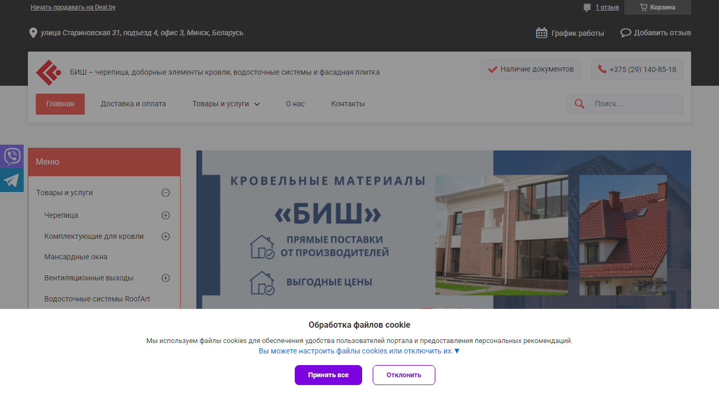Click the brick house photo in banner
Image resolution: width=719 pixels, height=404 pixels.
click(x=502, y=235)
